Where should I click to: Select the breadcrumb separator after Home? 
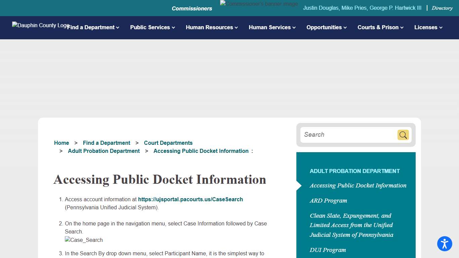(x=76, y=143)
